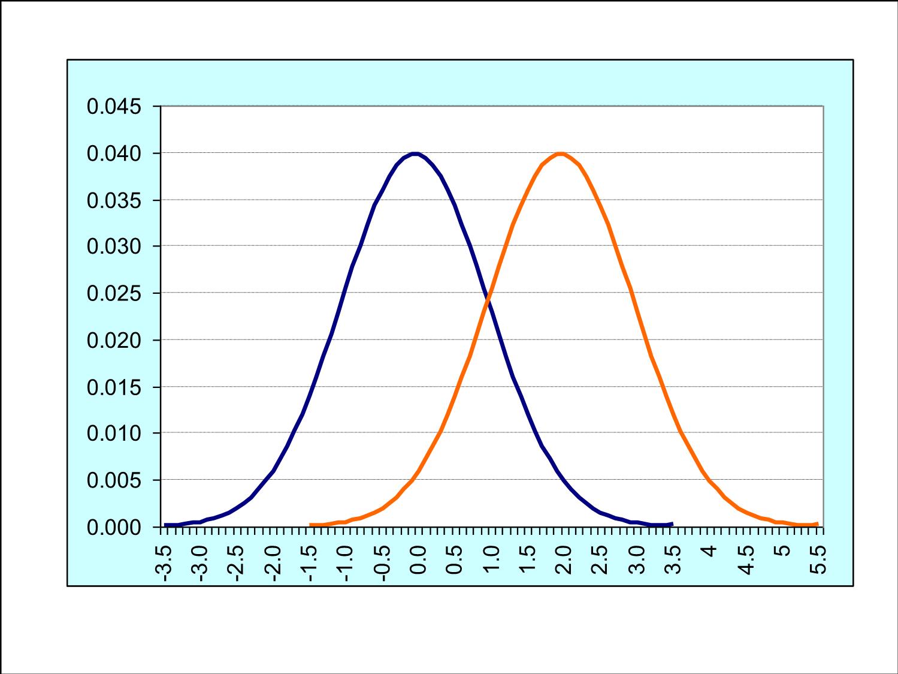Image resolution: width=898 pixels, height=674 pixels.
Task: Click the x-axis label 5
Action: coord(782,550)
